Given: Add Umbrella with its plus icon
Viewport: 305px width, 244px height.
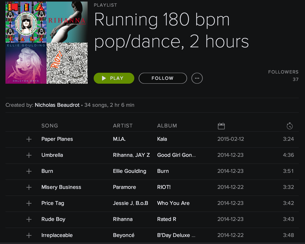Looking at the screenshot, I should point(29,155).
